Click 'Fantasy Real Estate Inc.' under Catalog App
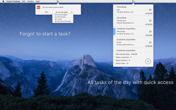 (x=125, y=23)
